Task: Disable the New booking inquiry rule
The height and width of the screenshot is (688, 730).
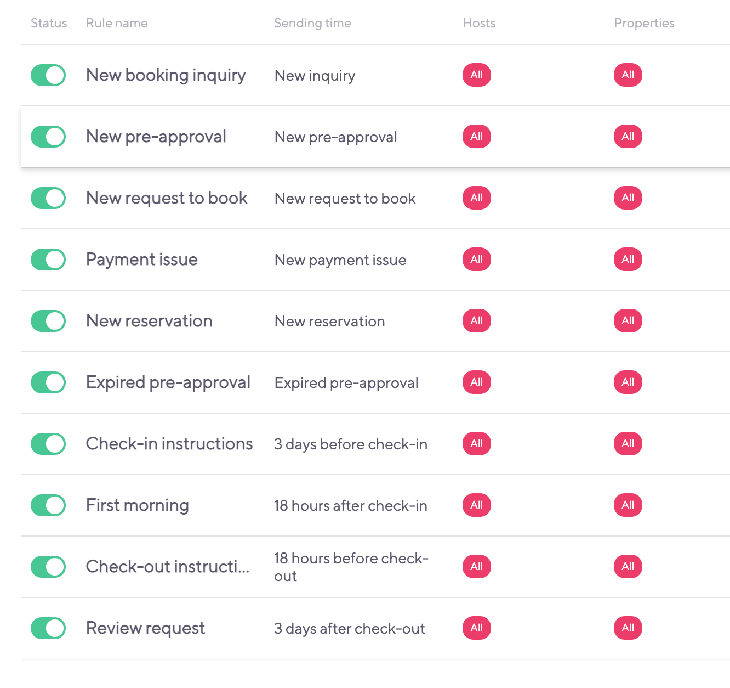Action: click(x=48, y=75)
